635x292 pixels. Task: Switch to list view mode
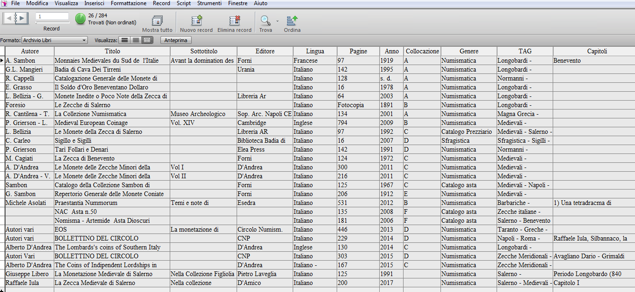pos(136,40)
